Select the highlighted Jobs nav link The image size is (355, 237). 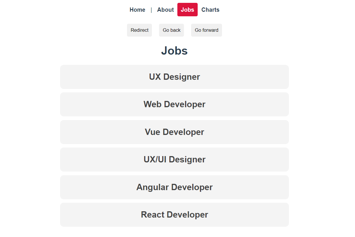click(x=187, y=10)
